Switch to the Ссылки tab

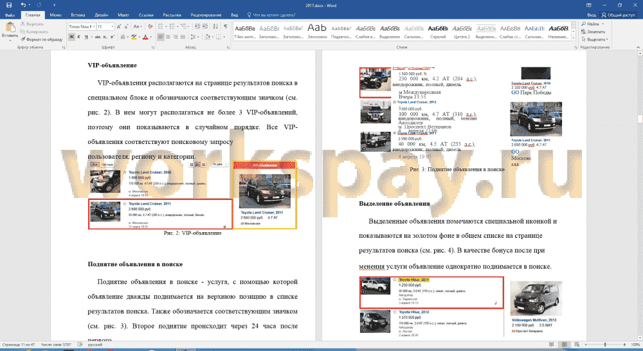[x=146, y=15]
